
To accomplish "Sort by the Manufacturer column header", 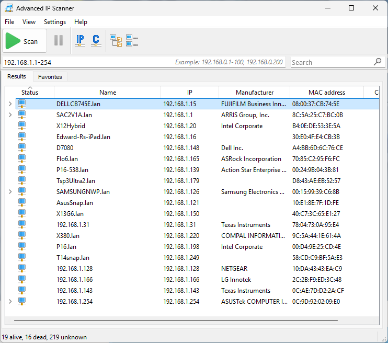I will [x=254, y=93].
